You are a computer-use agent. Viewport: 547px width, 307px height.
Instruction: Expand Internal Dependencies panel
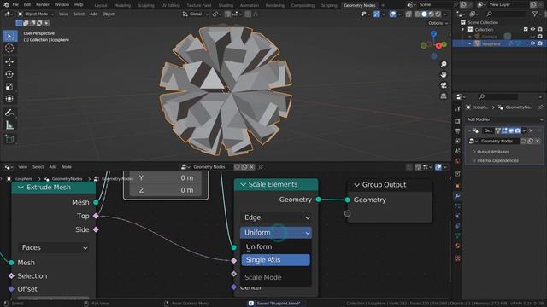pyautogui.click(x=496, y=160)
